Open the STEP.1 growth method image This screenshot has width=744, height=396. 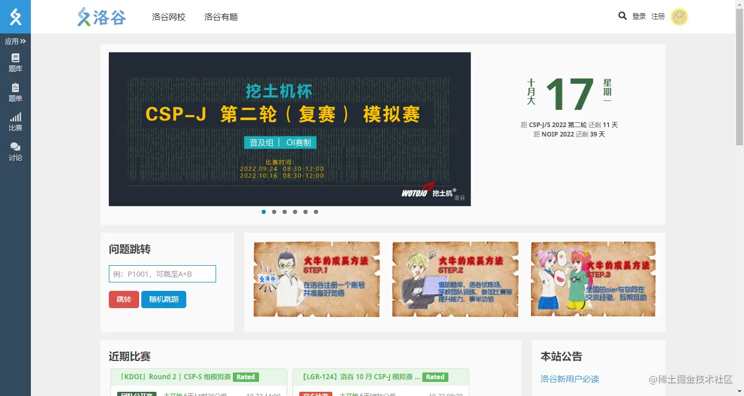(x=317, y=279)
